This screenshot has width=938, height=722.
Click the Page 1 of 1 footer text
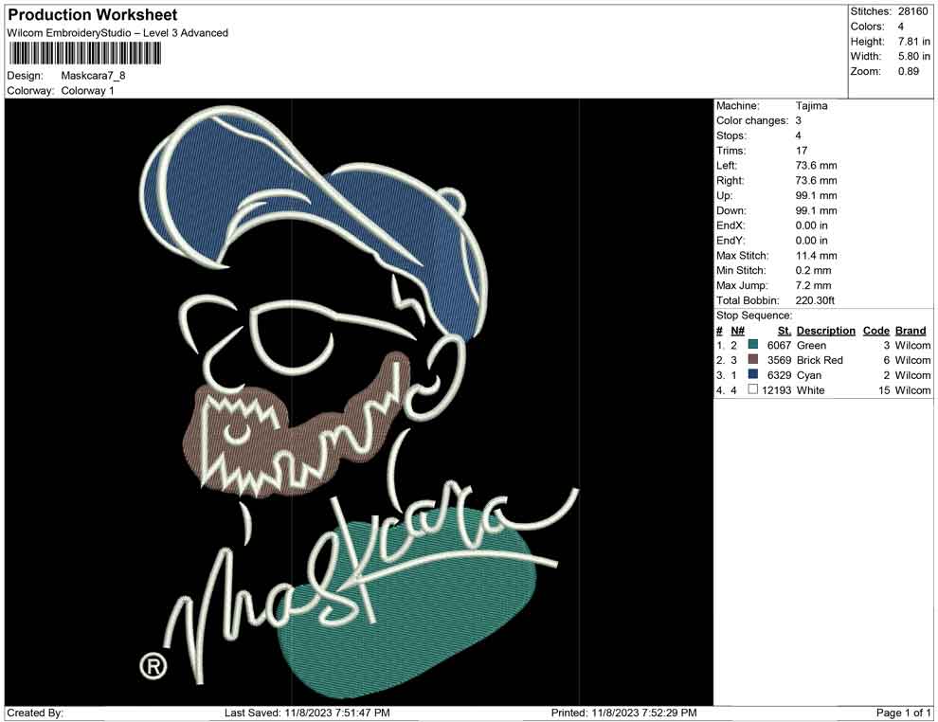coord(903,713)
